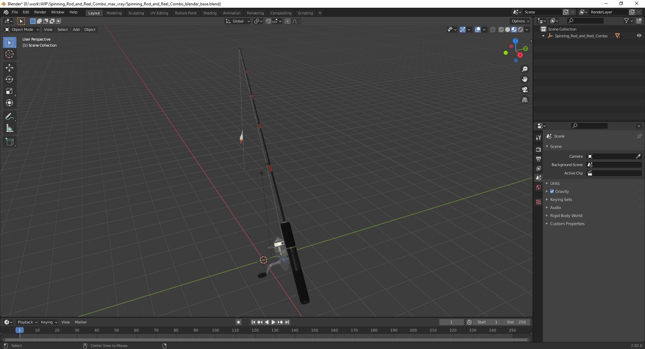Toggle auto keying record button
The width and height of the screenshot is (645, 349).
click(x=239, y=322)
